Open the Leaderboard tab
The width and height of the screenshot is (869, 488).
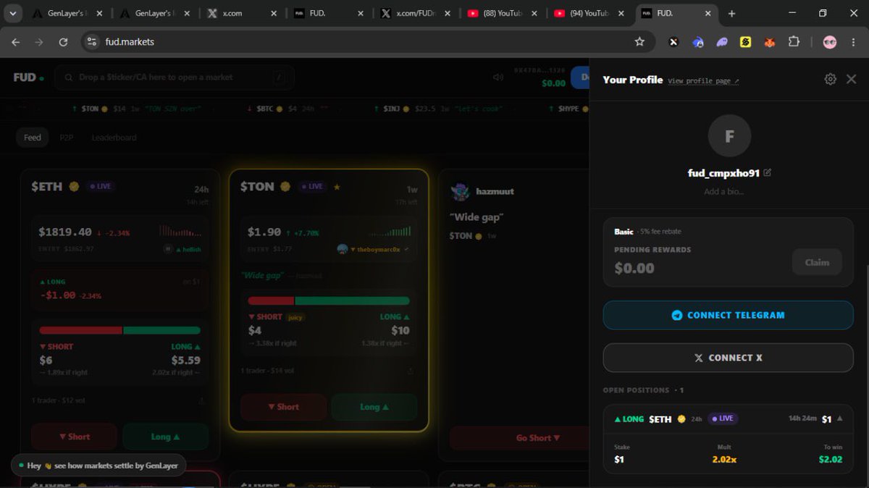click(114, 138)
